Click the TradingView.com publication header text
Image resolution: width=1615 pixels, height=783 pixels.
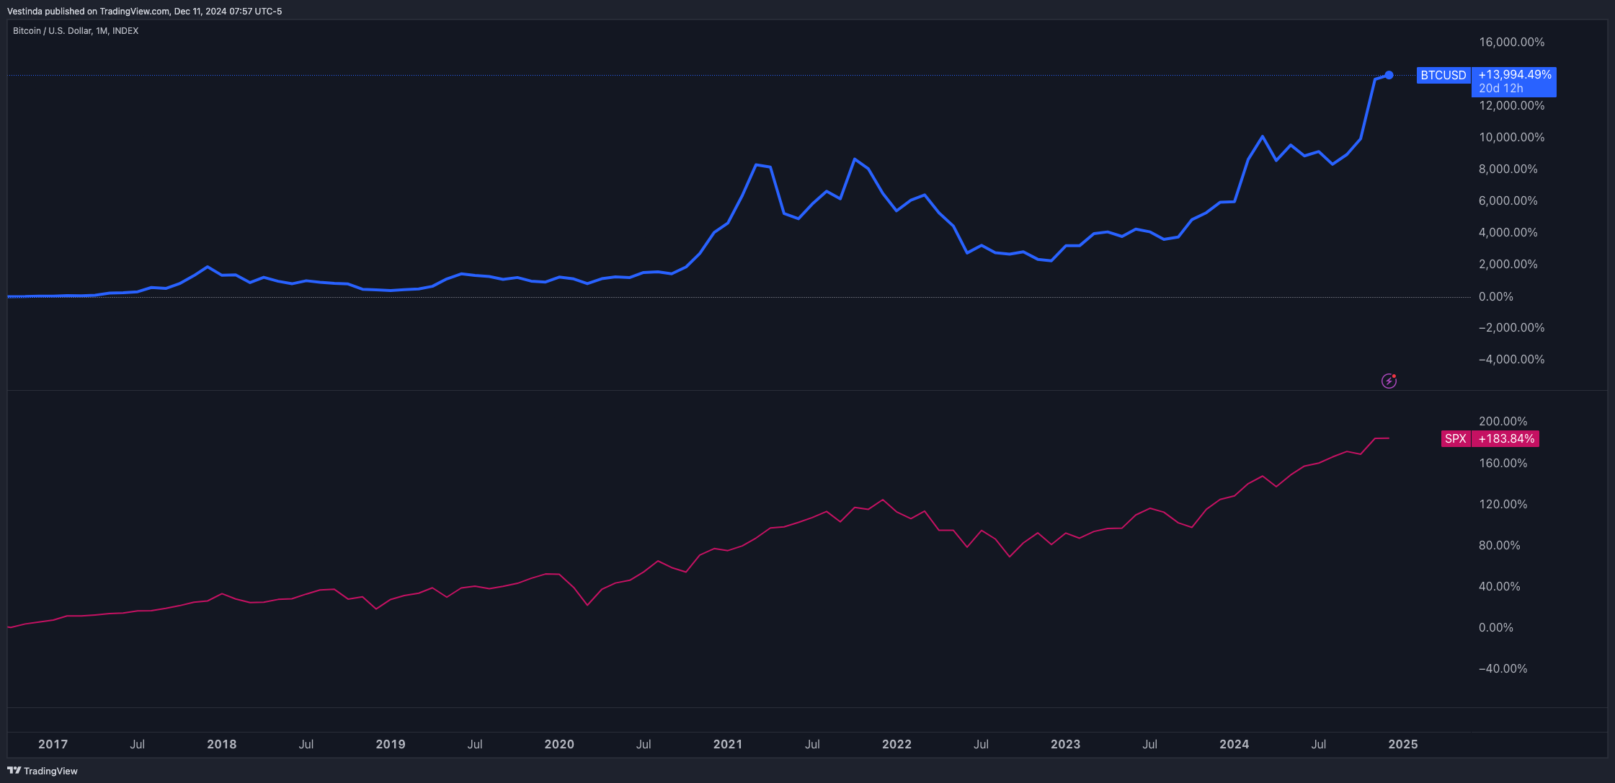click(x=144, y=12)
